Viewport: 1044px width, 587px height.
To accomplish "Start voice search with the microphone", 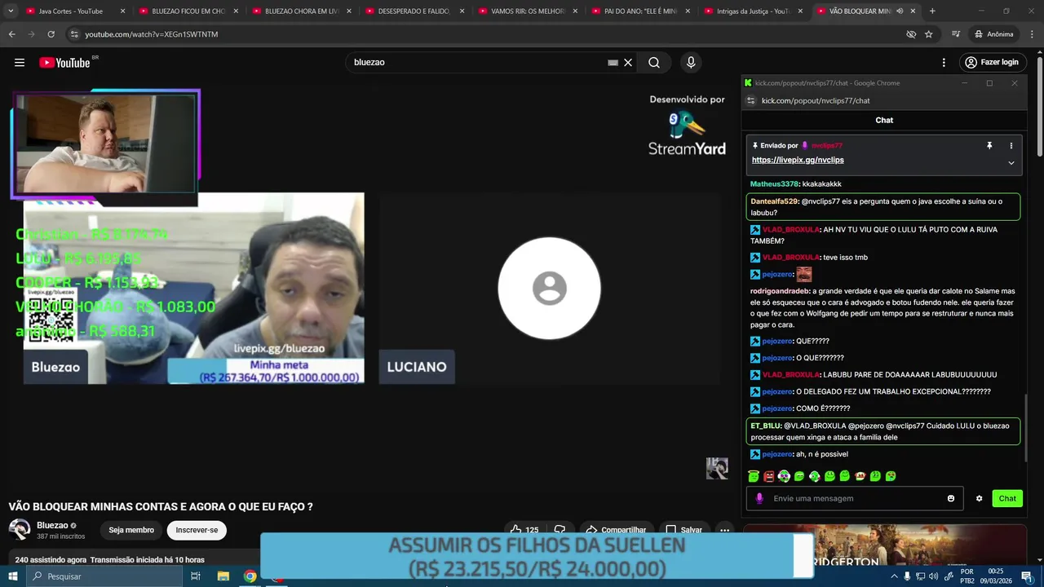I will pos(691,63).
